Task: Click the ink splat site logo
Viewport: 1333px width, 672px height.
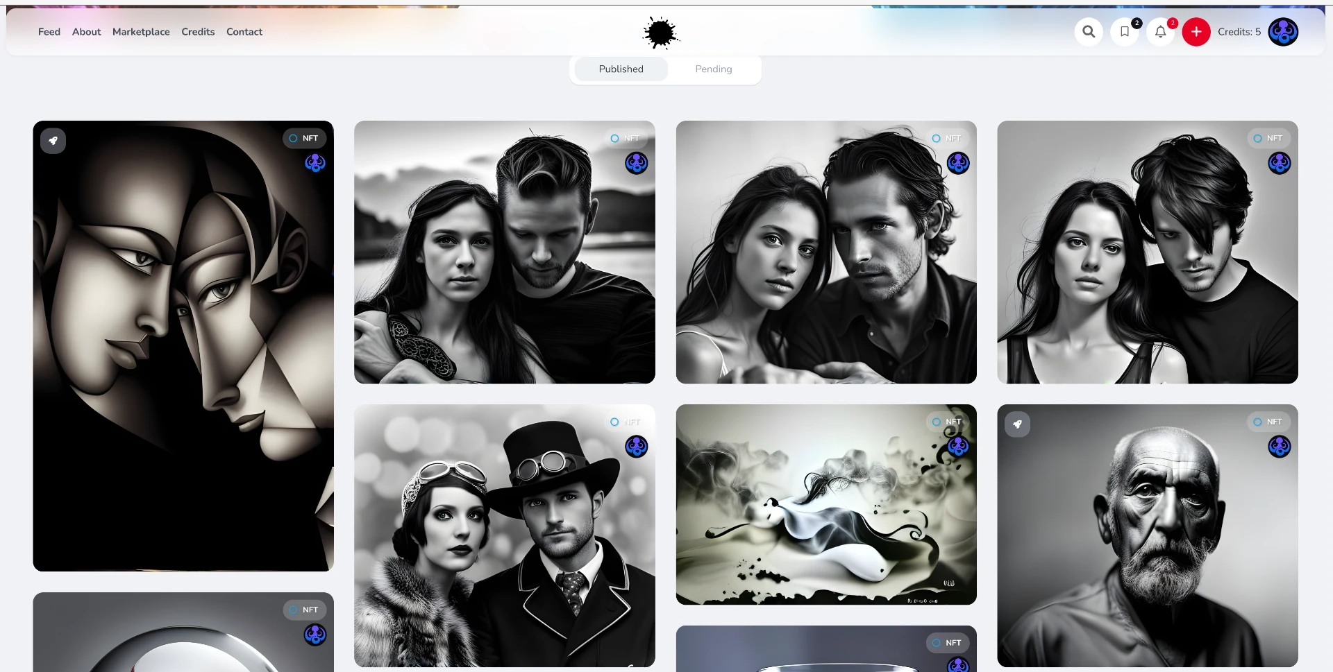Action: [661, 33]
